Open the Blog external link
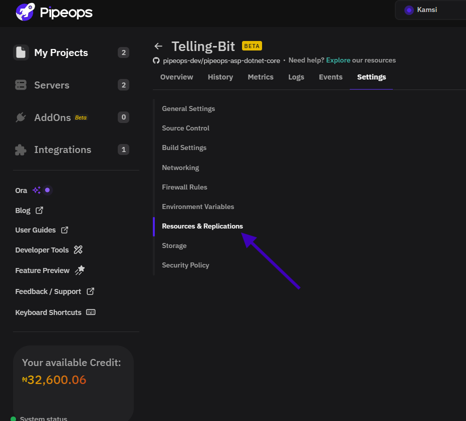The width and height of the screenshot is (466, 421). [x=29, y=210]
